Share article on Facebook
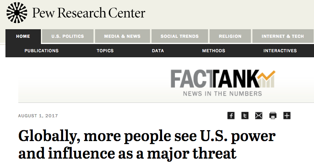Viewport: 314px width, 166px height. tap(231, 115)
